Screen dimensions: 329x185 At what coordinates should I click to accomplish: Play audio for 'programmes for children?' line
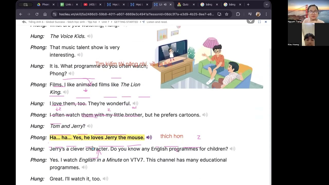pyautogui.click(x=232, y=149)
